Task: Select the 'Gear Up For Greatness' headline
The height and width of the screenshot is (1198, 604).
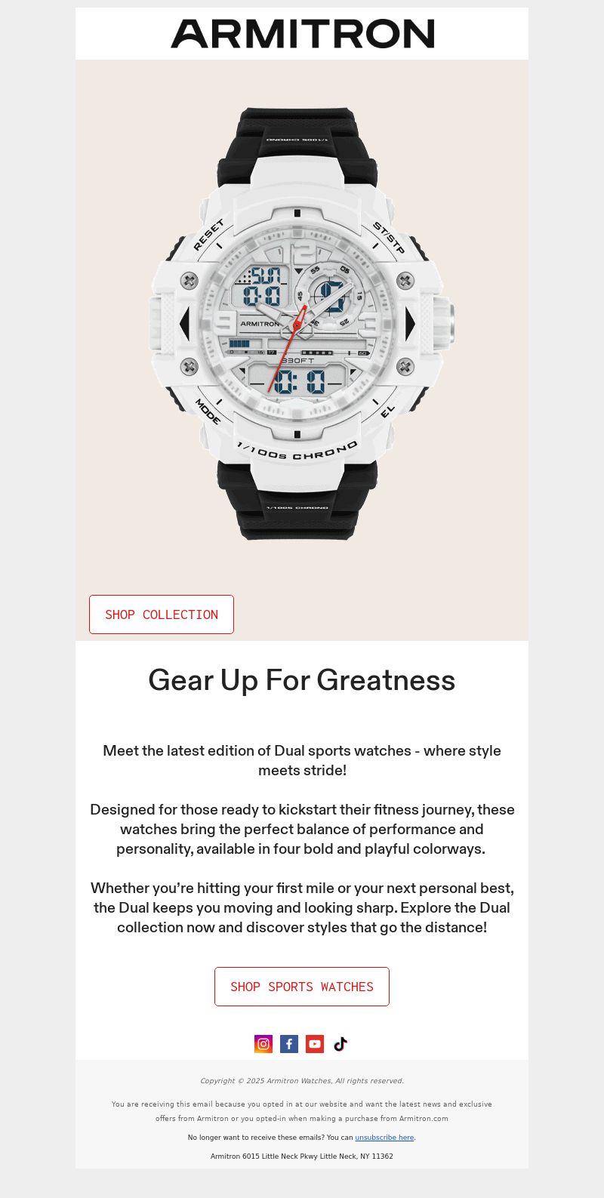Action: [302, 680]
